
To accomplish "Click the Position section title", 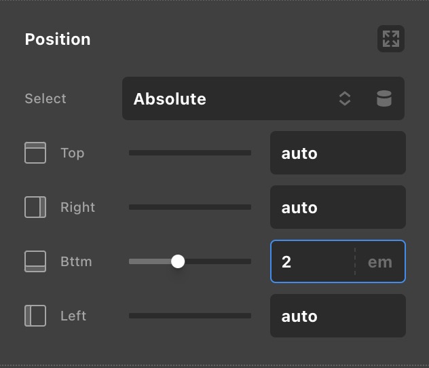I will [58, 39].
